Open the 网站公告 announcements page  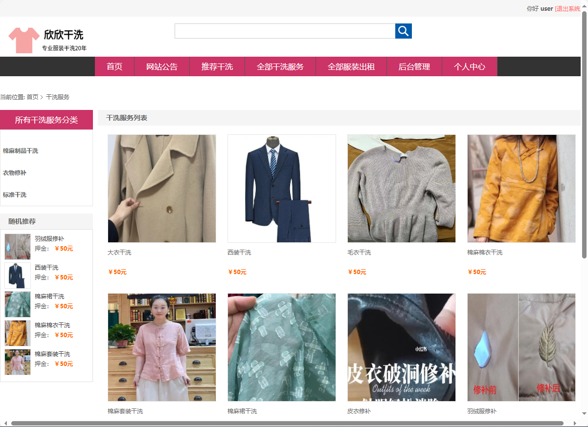161,66
